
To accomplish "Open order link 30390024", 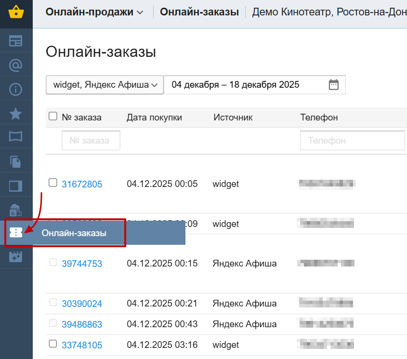I will click(x=82, y=304).
